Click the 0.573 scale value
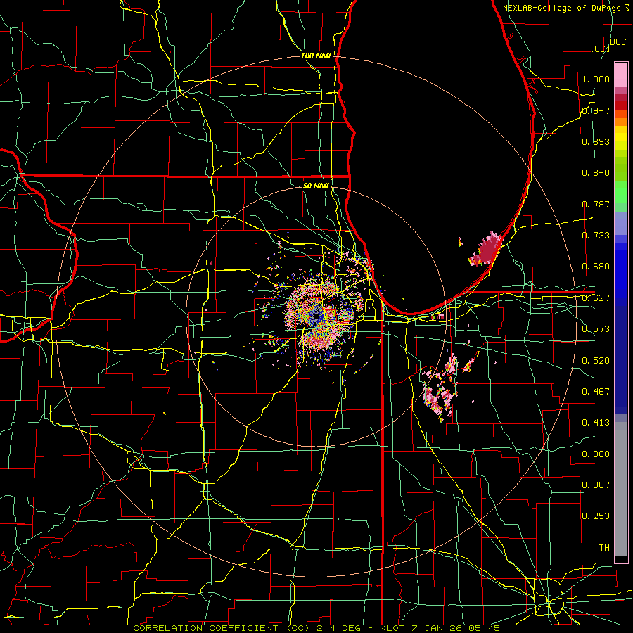 coord(596,329)
